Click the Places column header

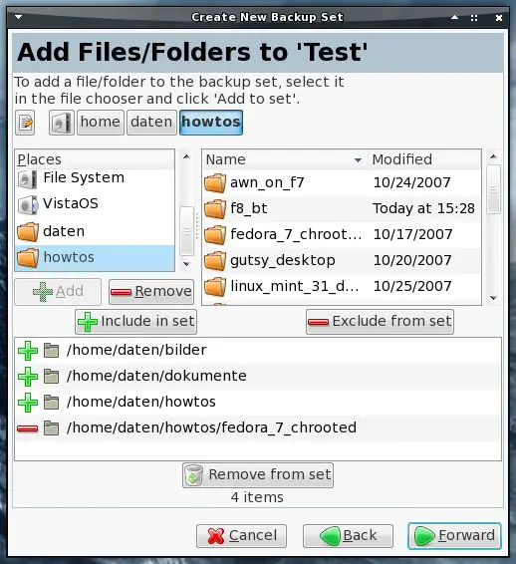click(x=95, y=159)
